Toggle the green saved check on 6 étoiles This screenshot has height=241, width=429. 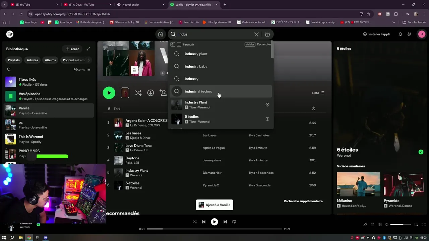421,152
